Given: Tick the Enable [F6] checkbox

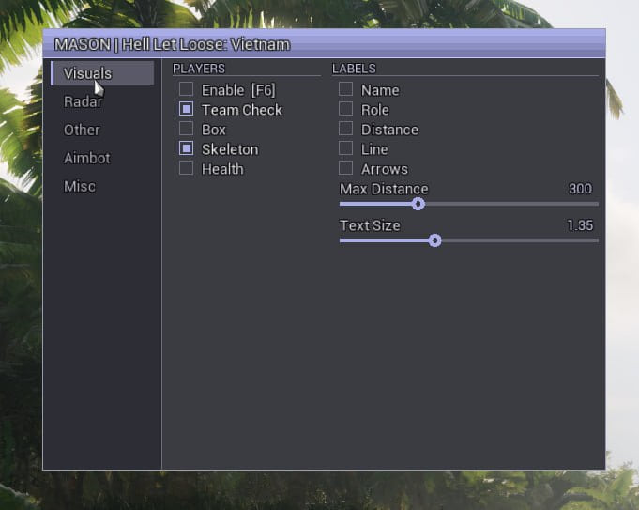Looking at the screenshot, I should pos(186,89).
